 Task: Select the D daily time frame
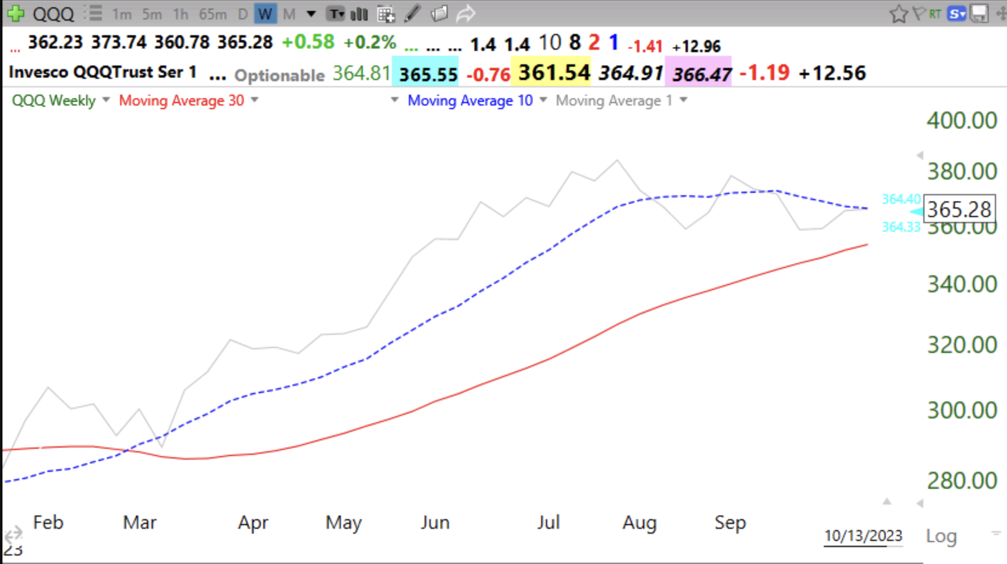(x=243, y=14)
